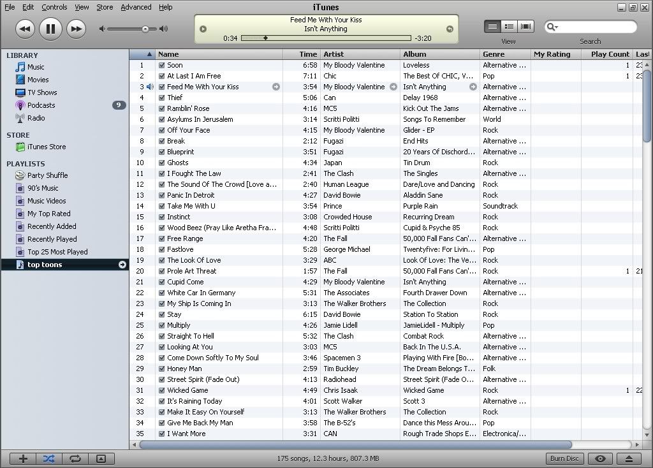Uncheck the 'Thief' track checkbox
Viewport: 653px width, 468px height.
tap(162, 98)
